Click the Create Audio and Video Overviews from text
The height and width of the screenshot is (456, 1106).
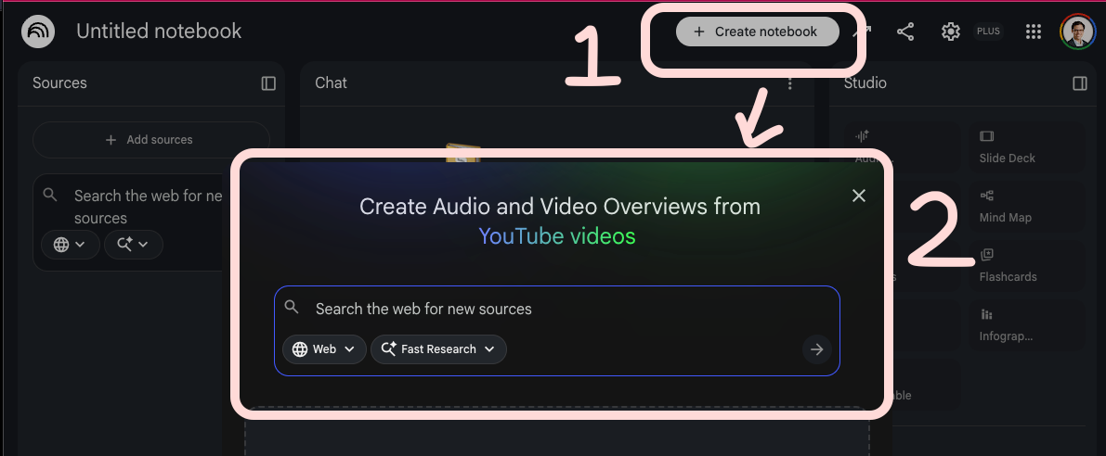(x=560, y=207)
